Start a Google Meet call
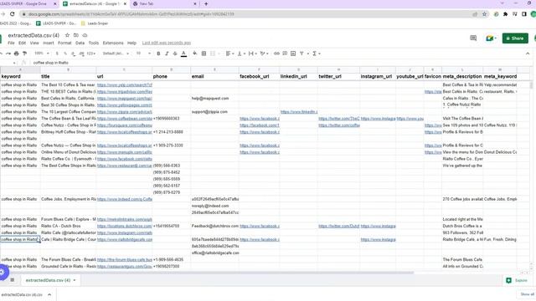 pyautogui.click(x=491, y=38)
